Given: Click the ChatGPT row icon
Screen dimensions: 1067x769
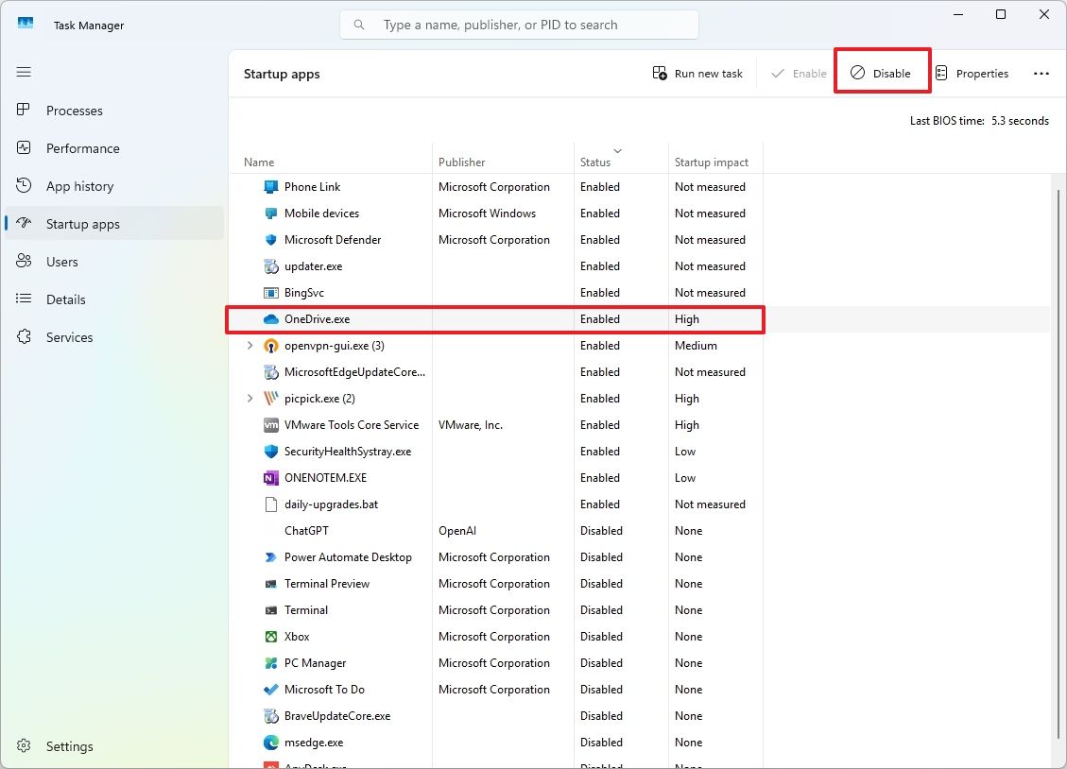Looking at the screenshot, I should (x=269, y=530).
